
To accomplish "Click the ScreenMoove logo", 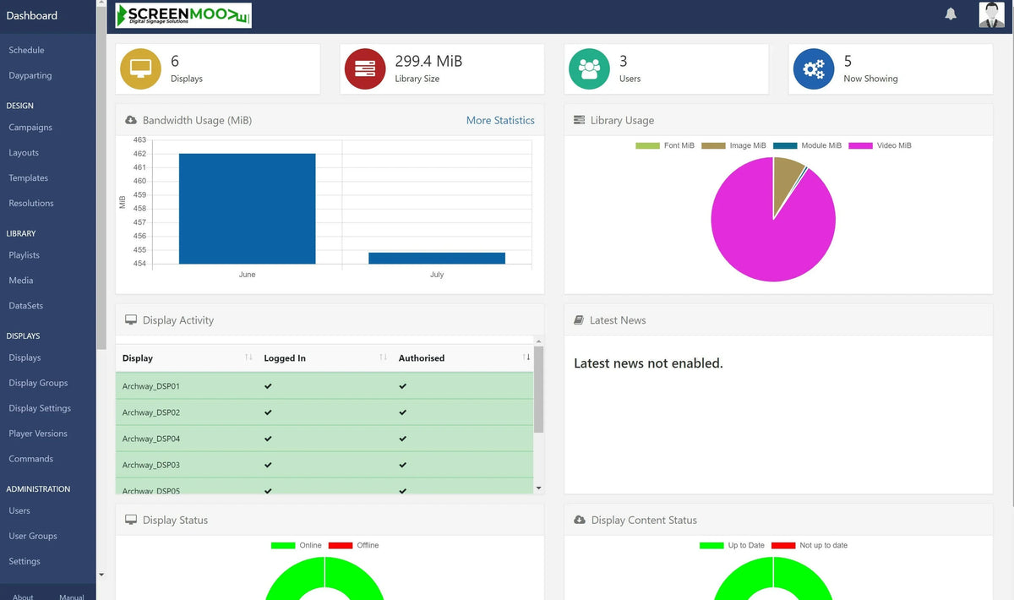I will tap(183, 15).
